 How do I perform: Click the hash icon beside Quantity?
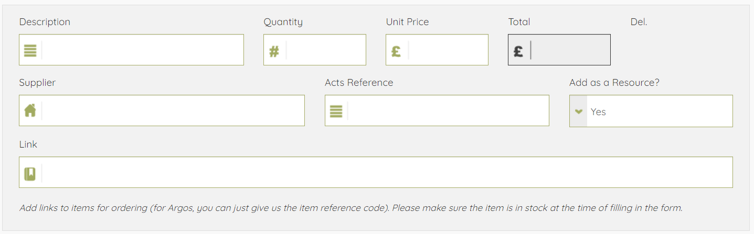click(274, 51)
